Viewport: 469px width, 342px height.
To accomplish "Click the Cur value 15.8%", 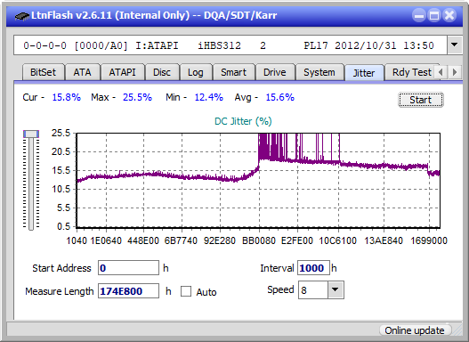I will [x=67, y=98].
